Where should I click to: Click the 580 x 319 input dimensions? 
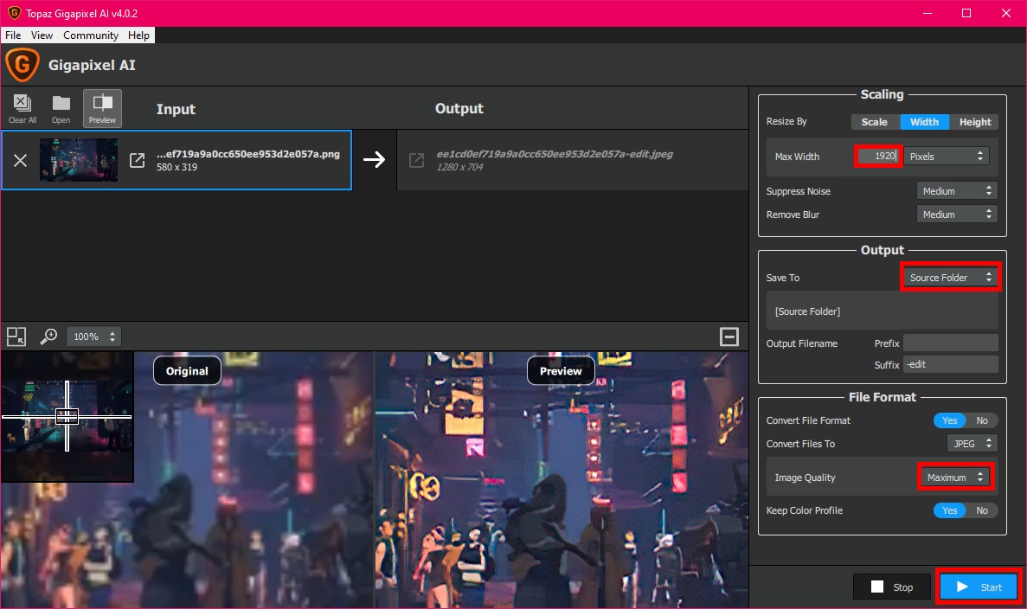click(177, 167)
